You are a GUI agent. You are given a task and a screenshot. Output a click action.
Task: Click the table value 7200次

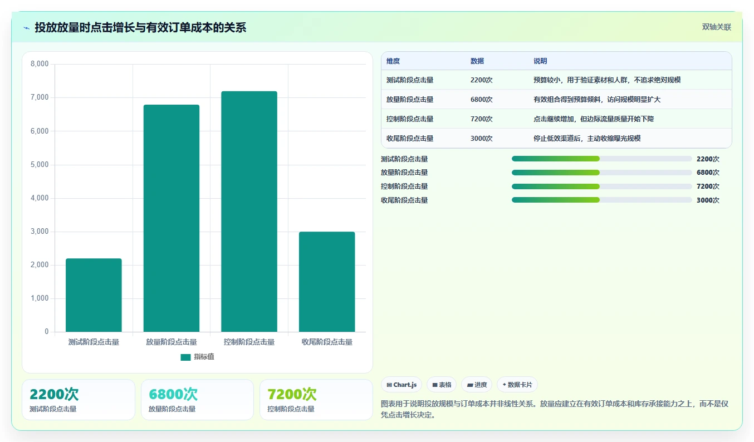tap(482, 119)
